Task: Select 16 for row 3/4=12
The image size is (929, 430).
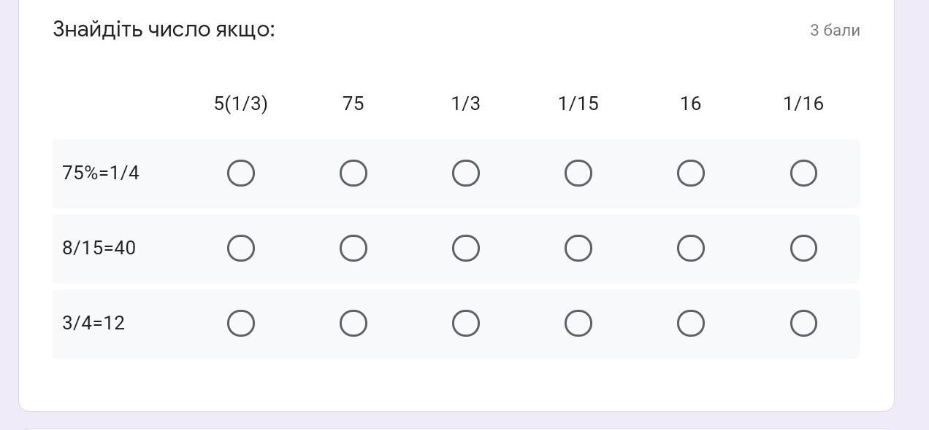Action: (691, 324)
